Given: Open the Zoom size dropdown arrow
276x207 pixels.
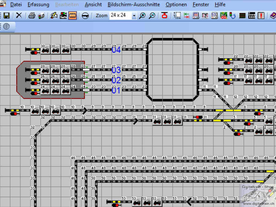Looking at the screenshot, I should (134, 16).
